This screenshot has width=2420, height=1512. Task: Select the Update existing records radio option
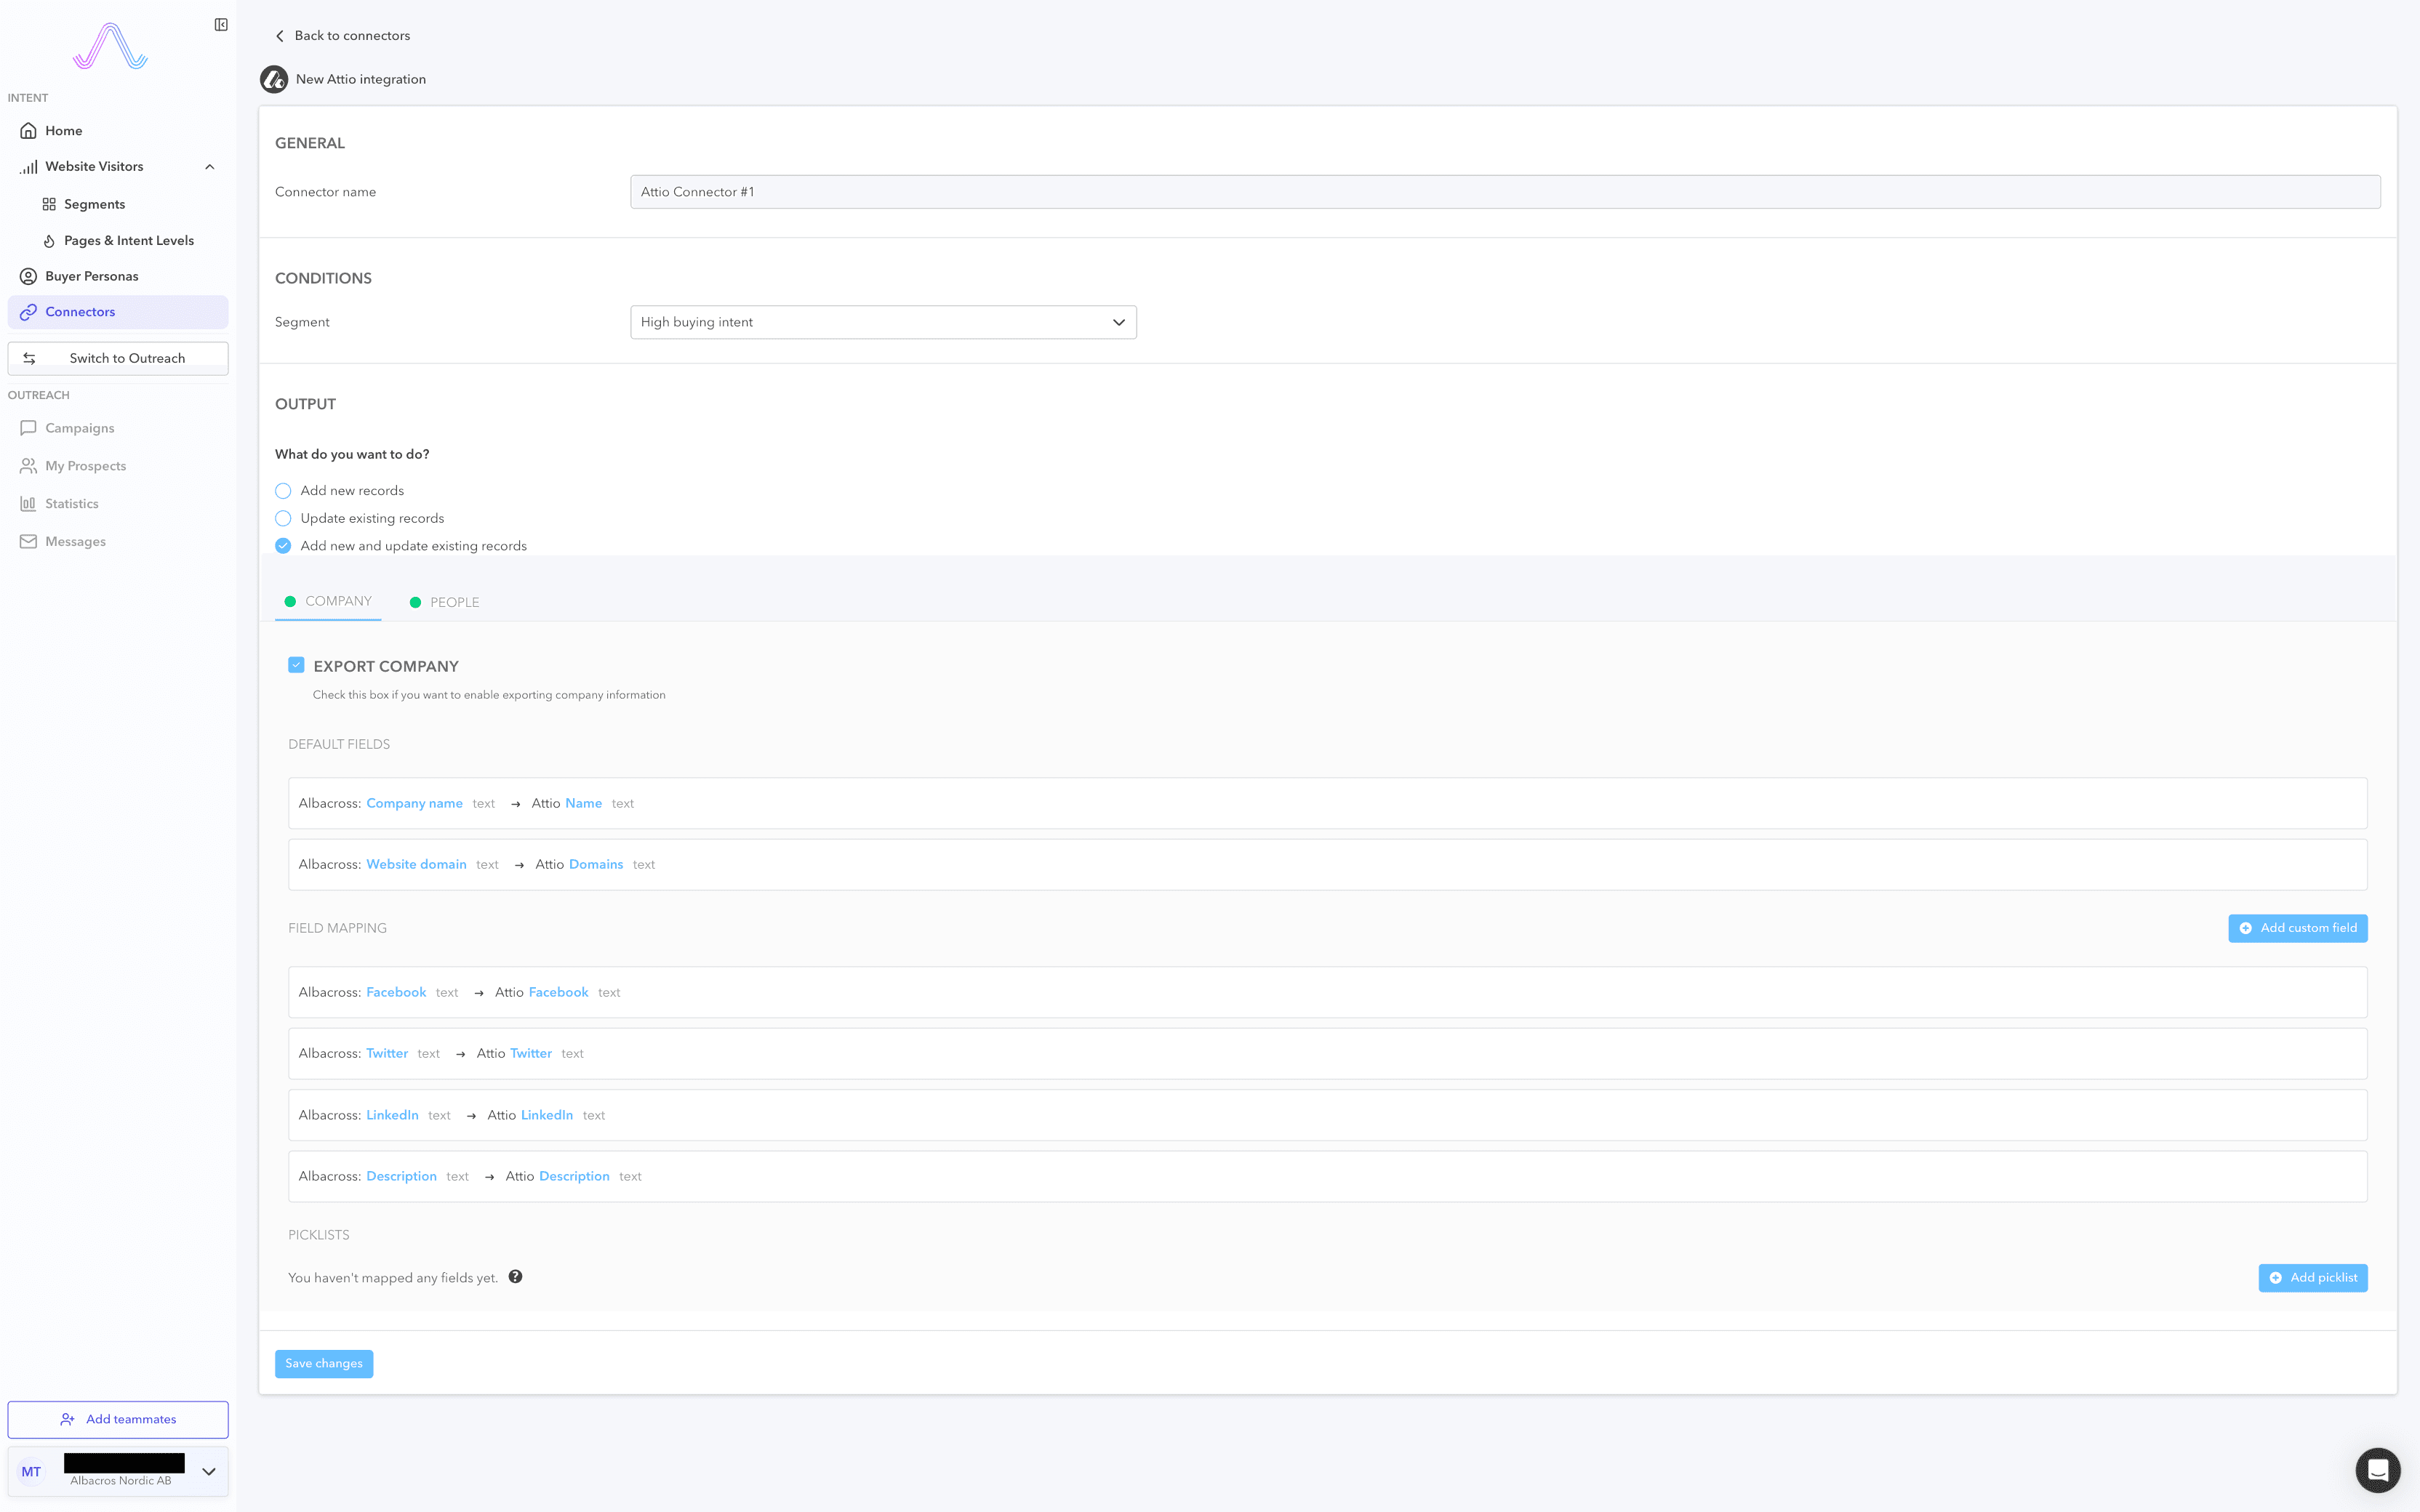[283, 519]
